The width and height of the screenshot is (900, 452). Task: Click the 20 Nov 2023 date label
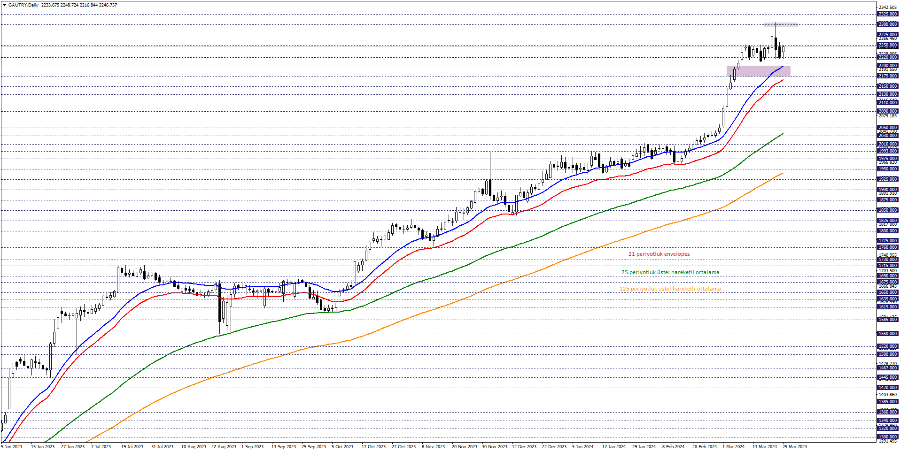click(464, 447)
